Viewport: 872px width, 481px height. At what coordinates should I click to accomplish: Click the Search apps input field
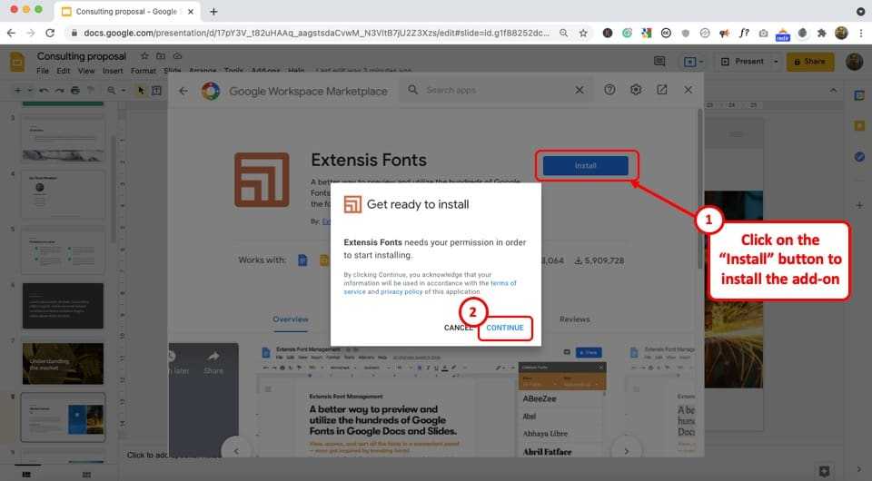click(x=495, y=90)
